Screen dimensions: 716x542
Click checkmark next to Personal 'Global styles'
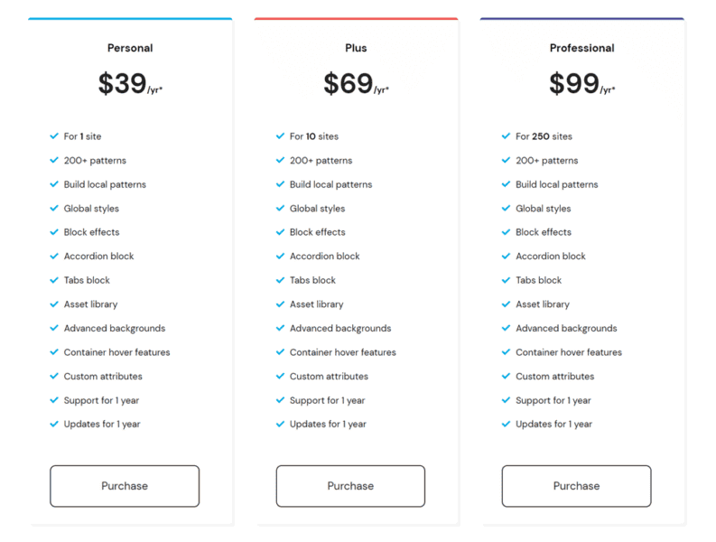54,209
